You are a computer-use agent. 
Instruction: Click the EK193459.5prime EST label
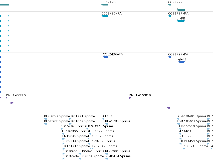click(x=193, y=141)
